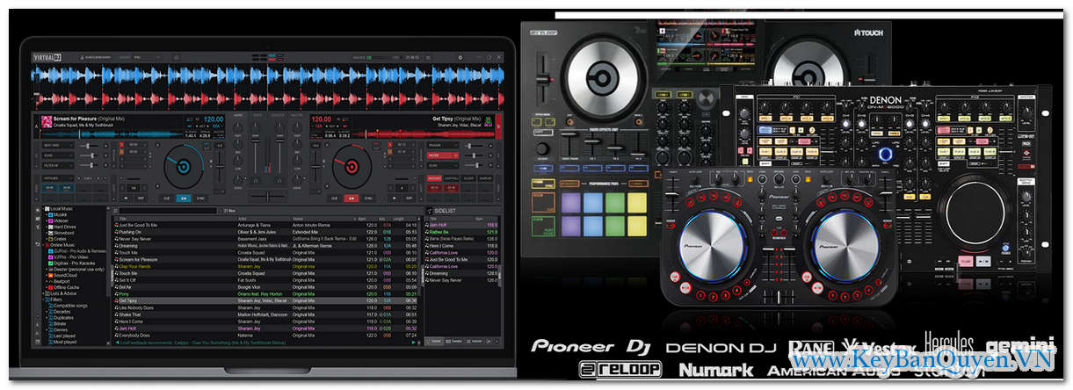1073x390 pixels.
Task: Select Skrivebord folder icon
Action: coord(51,233)
